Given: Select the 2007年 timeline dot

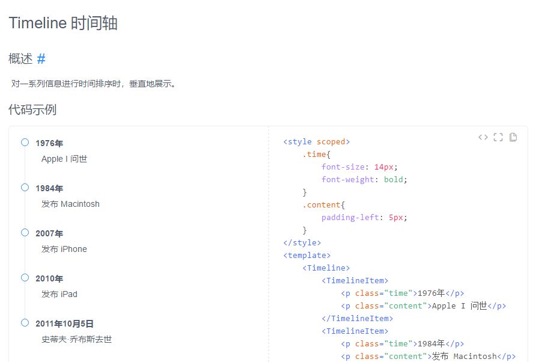Looking at the screenshot, I should (25, 232).
